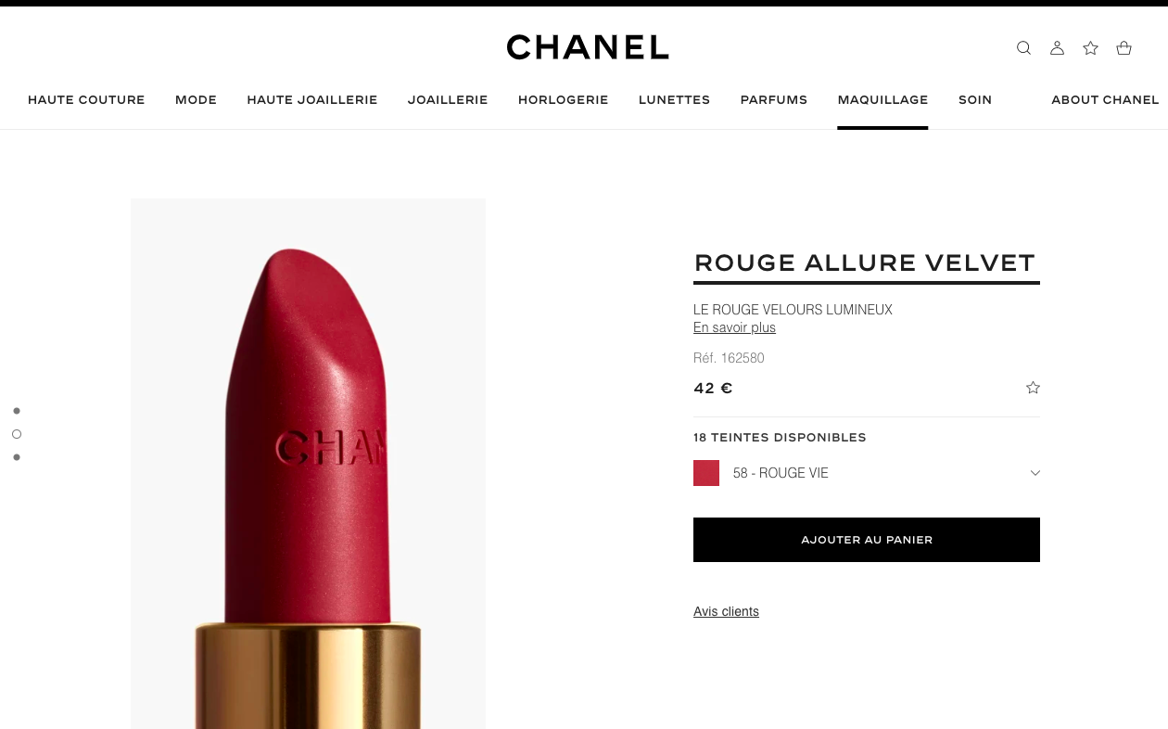Image resolution: width=1168 pixels, height=729 pixels.
Task: Open the account profile icon
Action: 1057,48
